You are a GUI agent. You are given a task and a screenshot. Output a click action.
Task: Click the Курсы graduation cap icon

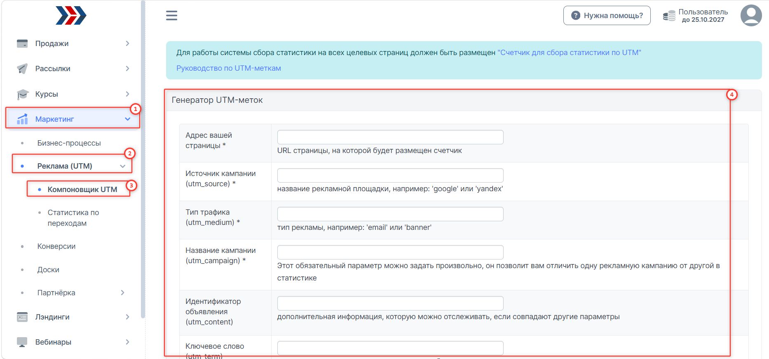[22, 94]
